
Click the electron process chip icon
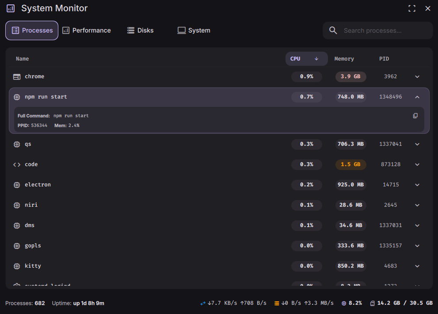pyautogui.click(x=17, y=185)
